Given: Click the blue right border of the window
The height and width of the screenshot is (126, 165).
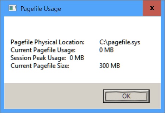Looking at the screenshot, I should [x=163, y=63].
